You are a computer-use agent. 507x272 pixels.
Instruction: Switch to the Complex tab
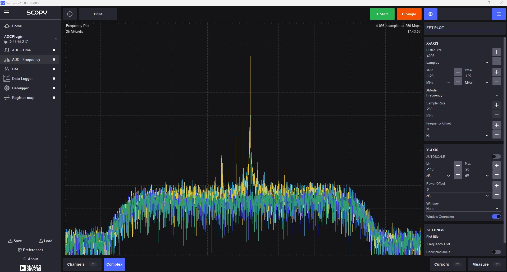[x=114, y=264]
